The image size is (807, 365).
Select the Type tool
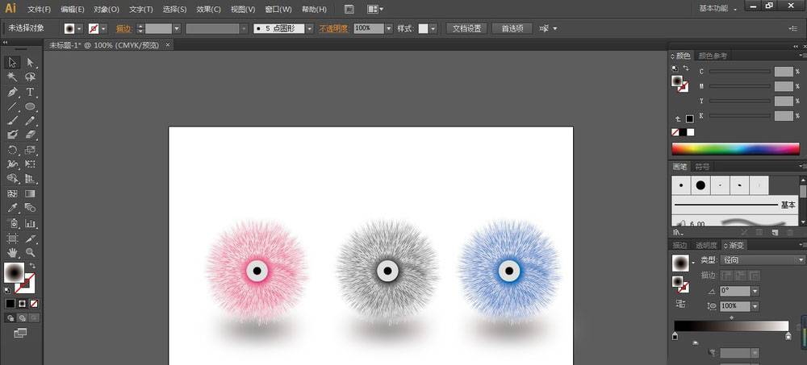coord(30,92)
